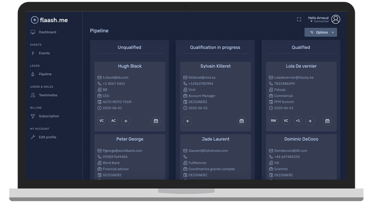Click Account Manager job title
Image resolution: width=372 pixels, height=209 pixels.
pos(202,96)
